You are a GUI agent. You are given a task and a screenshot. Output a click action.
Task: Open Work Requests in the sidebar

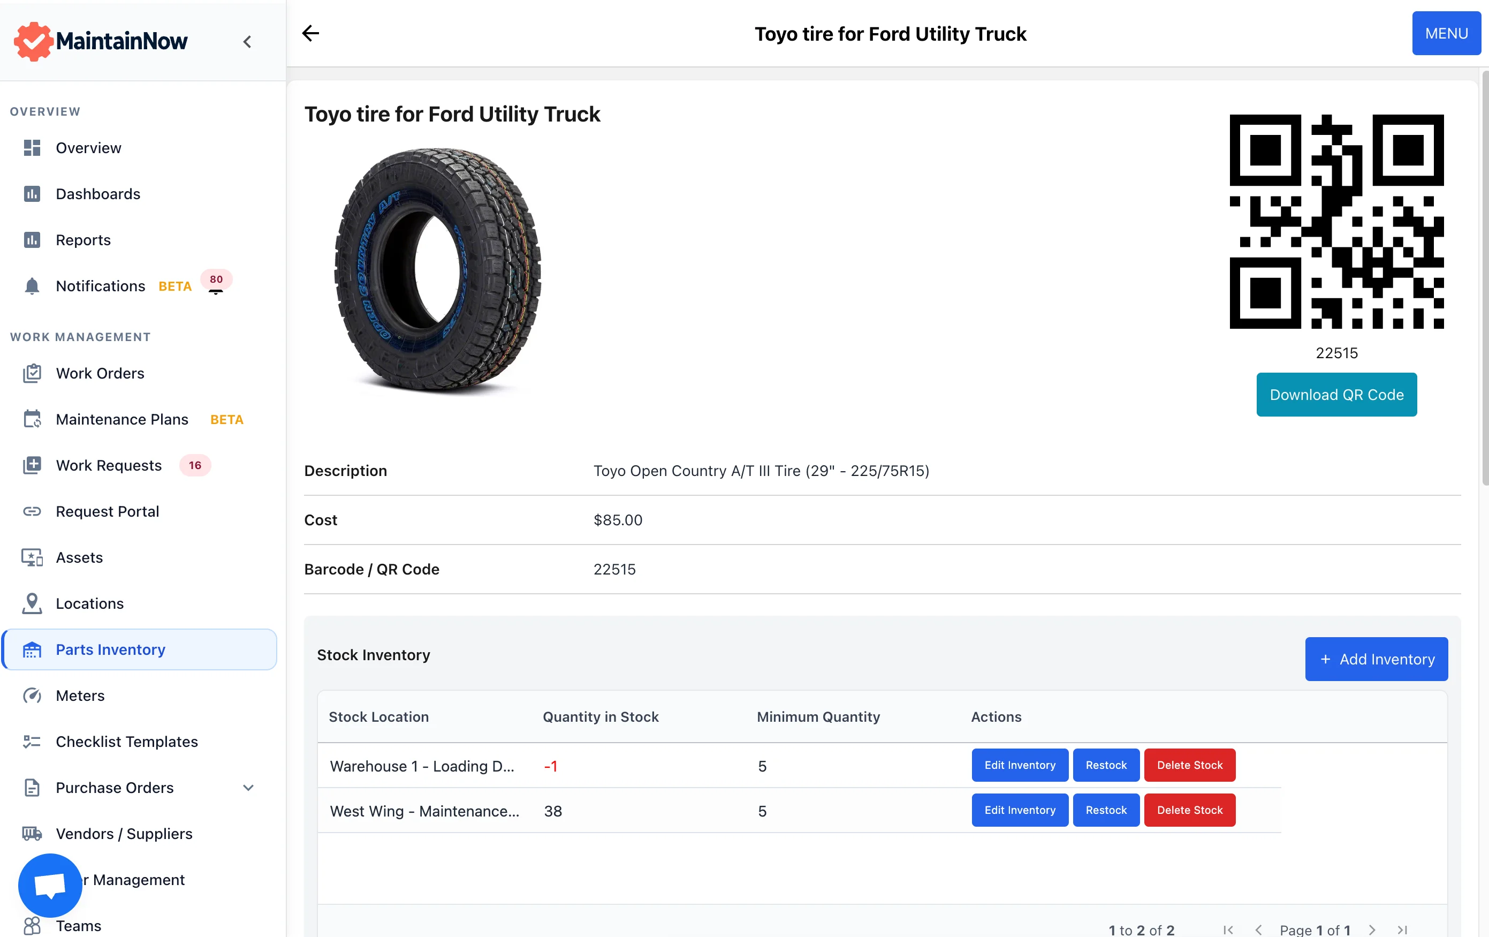(x=109, y=465)
